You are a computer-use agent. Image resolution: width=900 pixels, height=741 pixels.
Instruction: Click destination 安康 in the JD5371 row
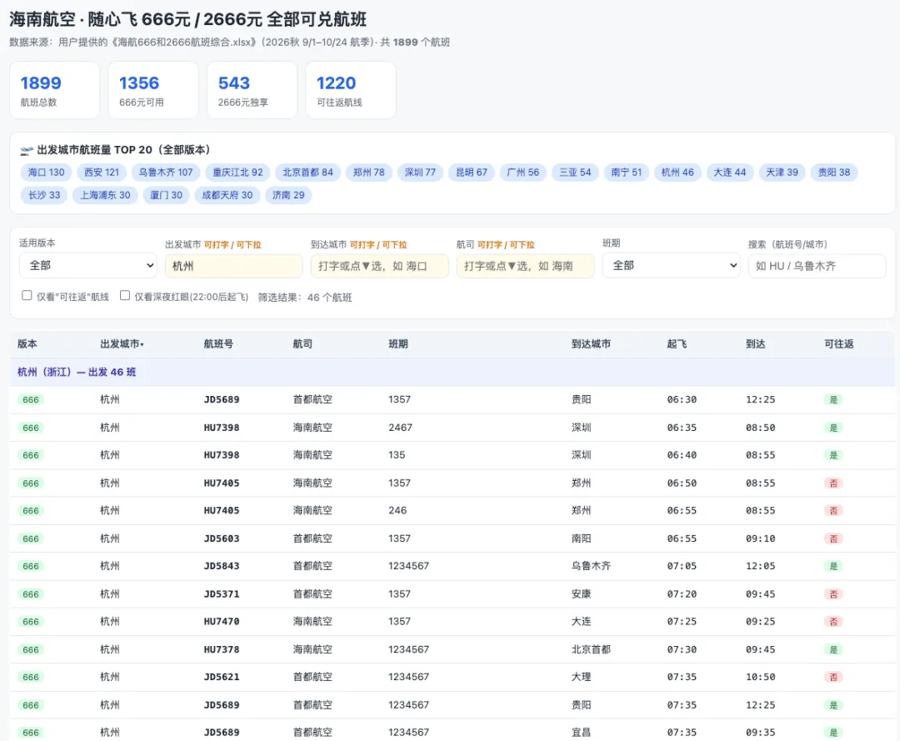pos(582,594)
